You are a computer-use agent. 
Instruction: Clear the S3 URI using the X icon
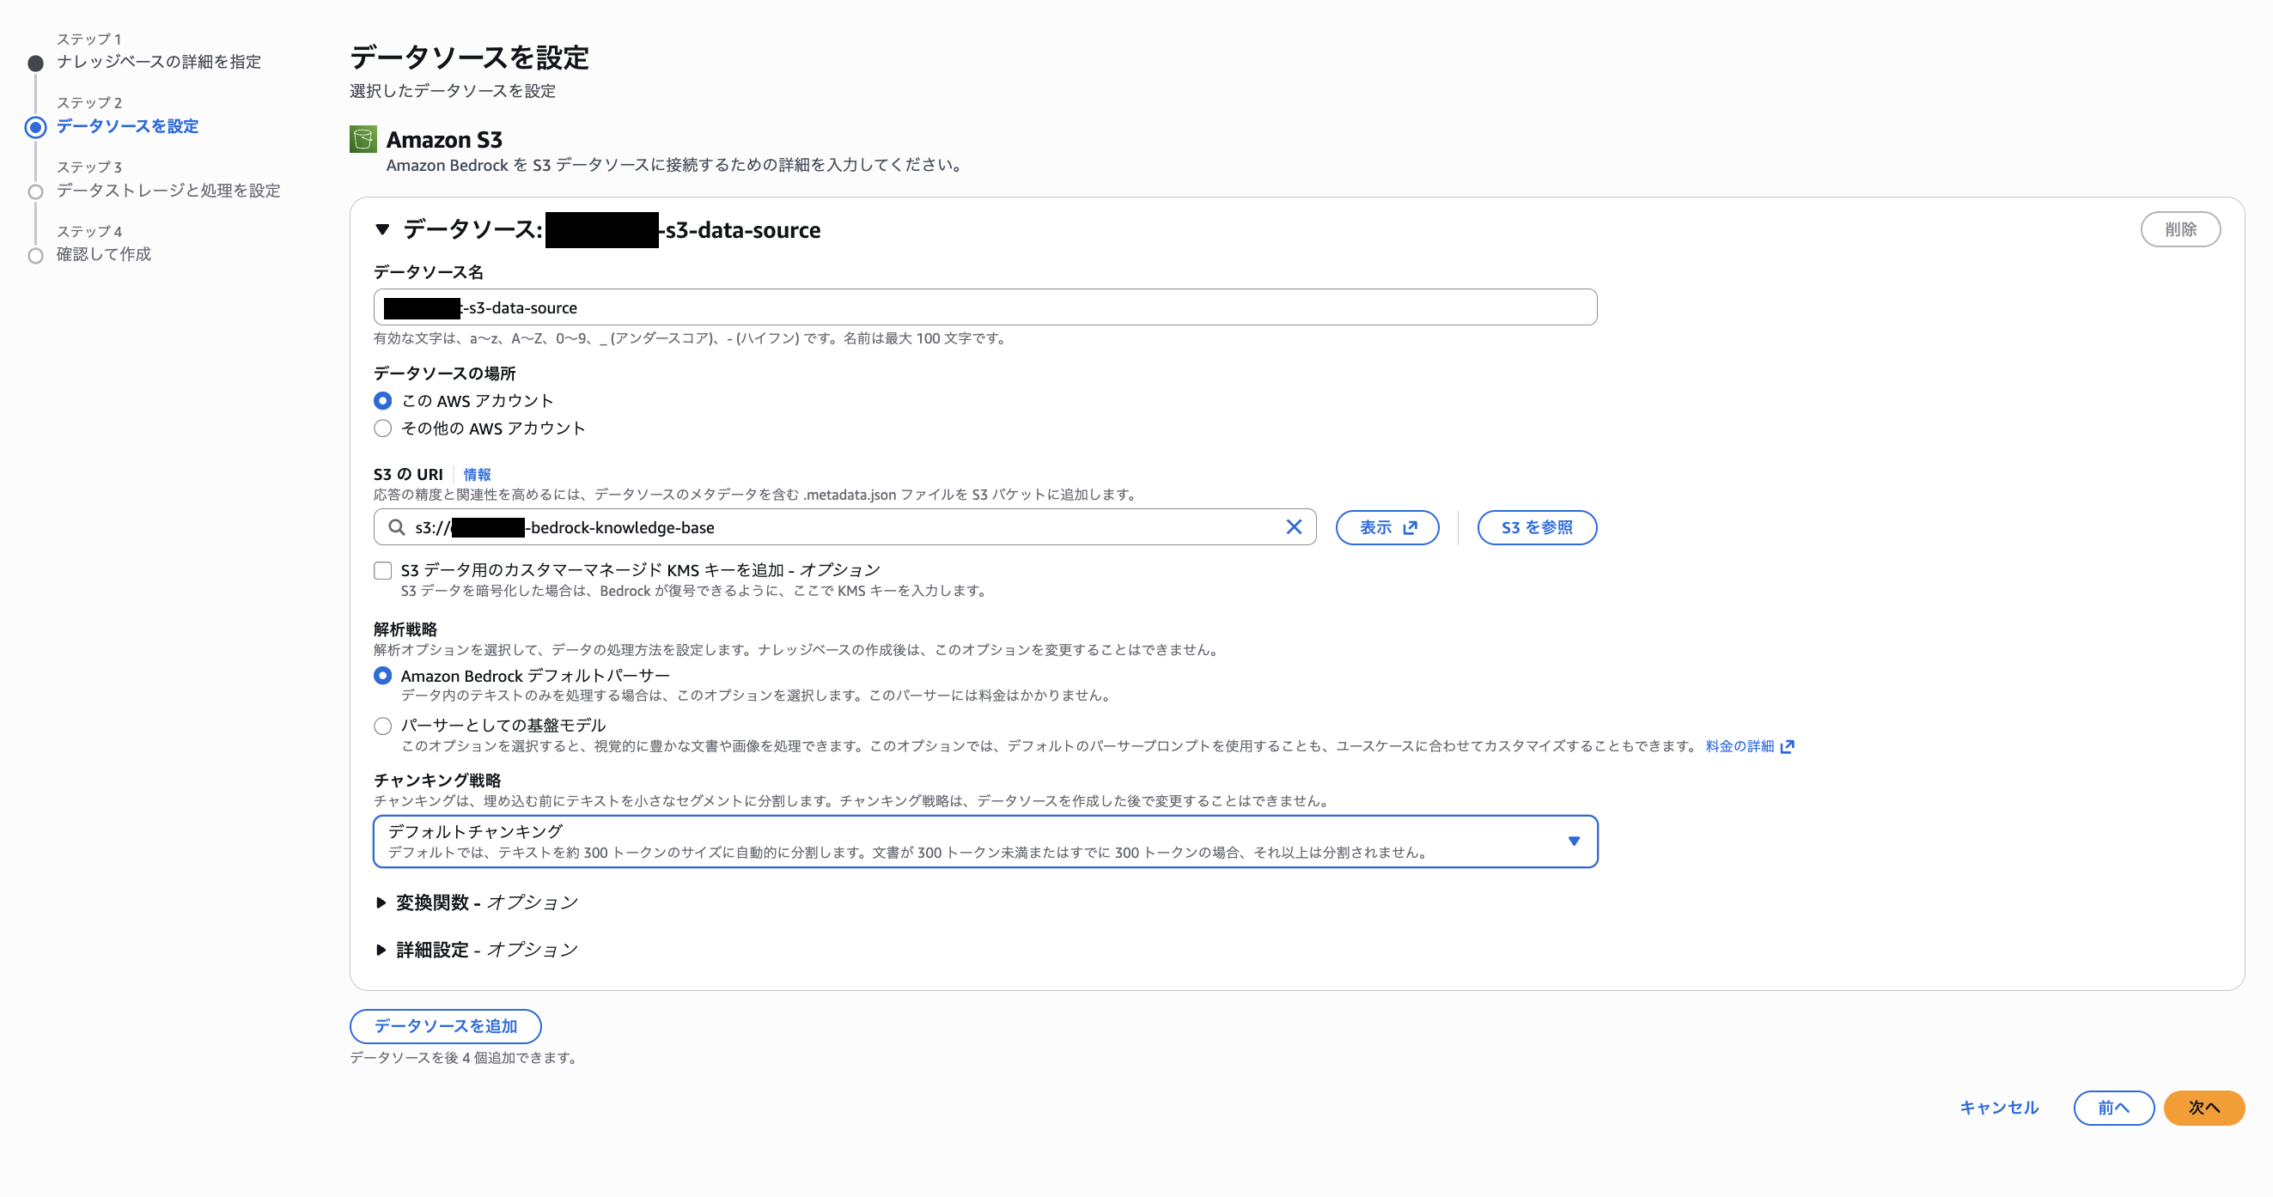point(1295,526)
